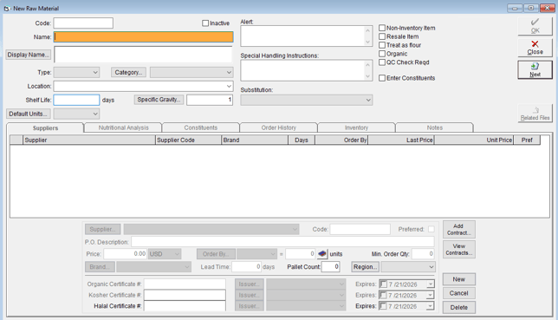The width and height of the screenshot is (558, 320).
Task: Focus the Code input field
Action: pos(83,23)
